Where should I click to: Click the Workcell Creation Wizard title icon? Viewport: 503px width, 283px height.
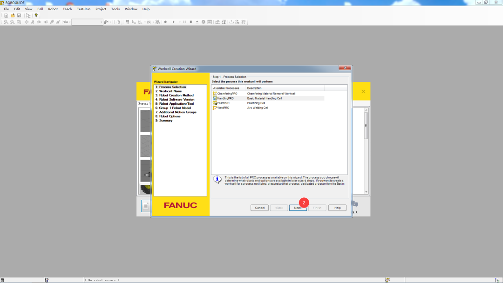click(x=154, y=68)
